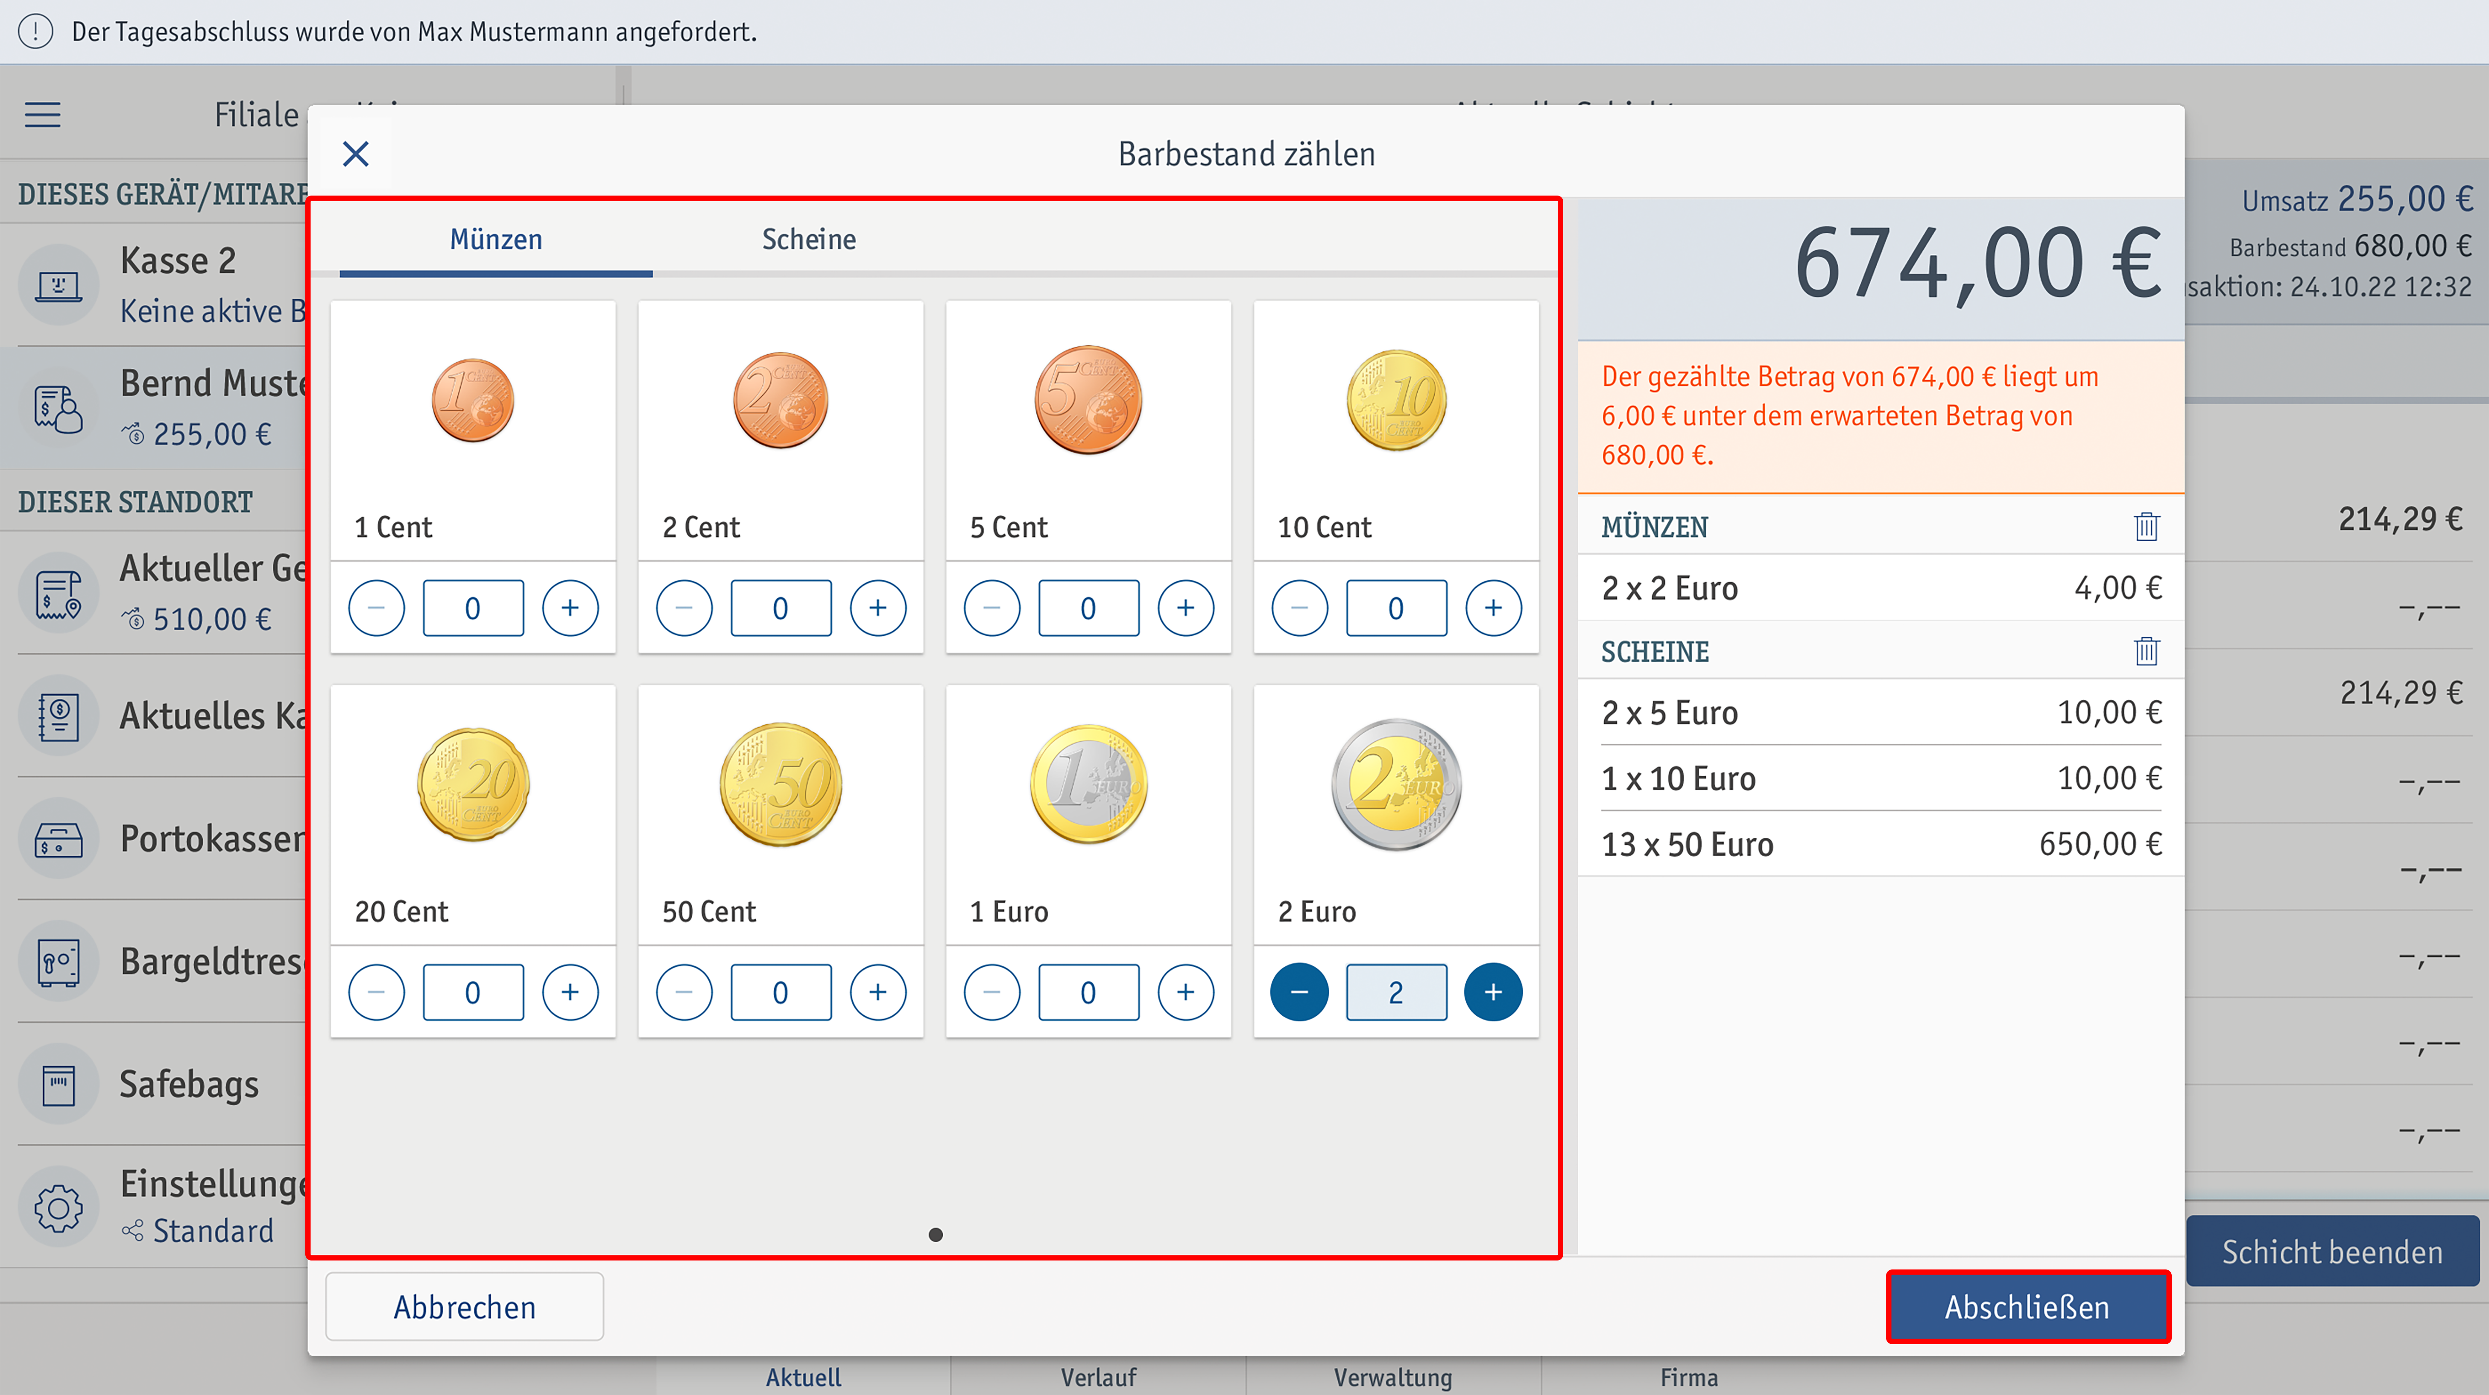Select Kasse 2 register icon in sidebar
This screenshot has width=2489, height=1395.
click(x=59, y=285)
